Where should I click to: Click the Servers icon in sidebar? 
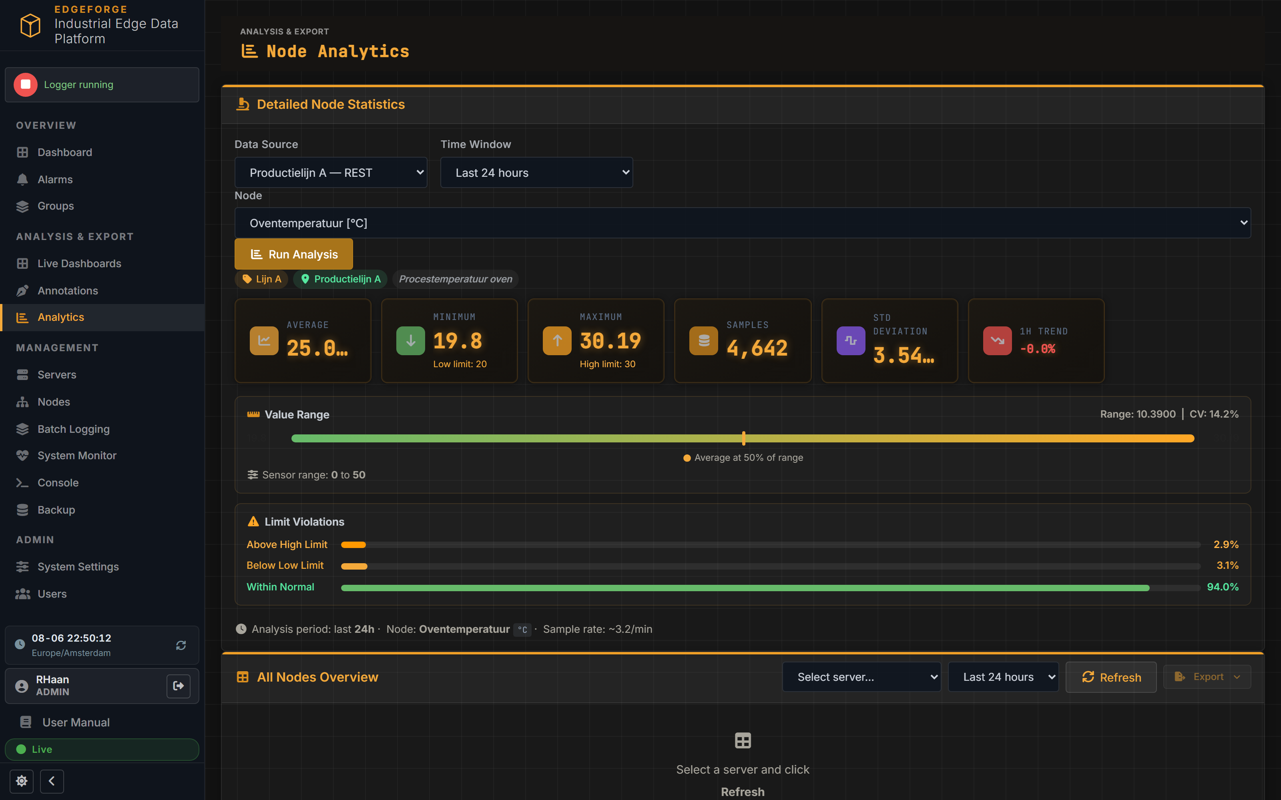click(x=22, y=375)
